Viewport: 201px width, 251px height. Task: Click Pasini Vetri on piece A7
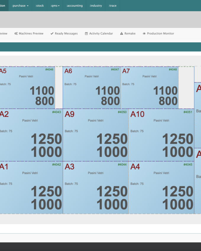click(150, 76)
